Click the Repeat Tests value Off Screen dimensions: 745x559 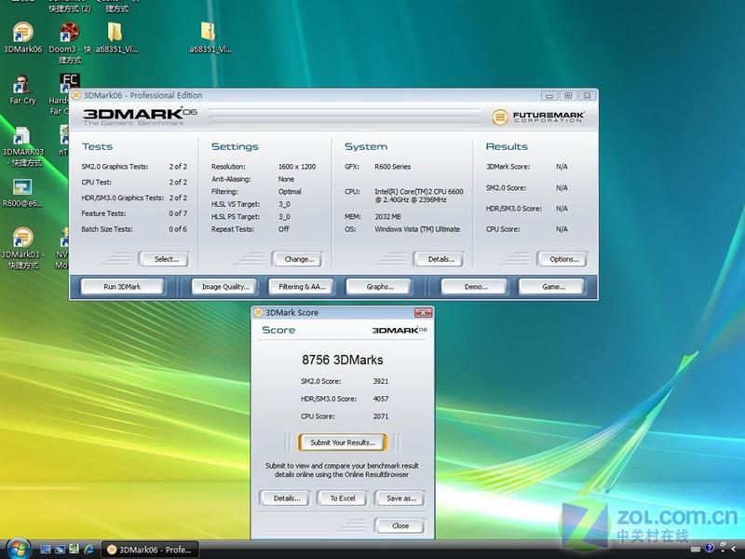tap(284, 229)
